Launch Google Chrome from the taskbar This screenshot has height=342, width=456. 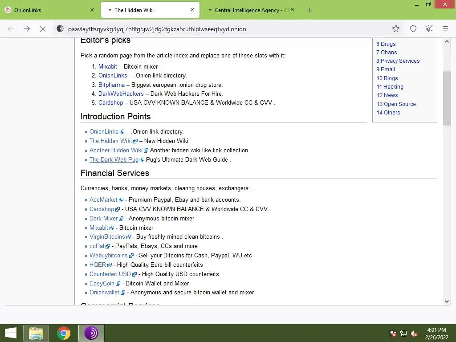[64, 333]
